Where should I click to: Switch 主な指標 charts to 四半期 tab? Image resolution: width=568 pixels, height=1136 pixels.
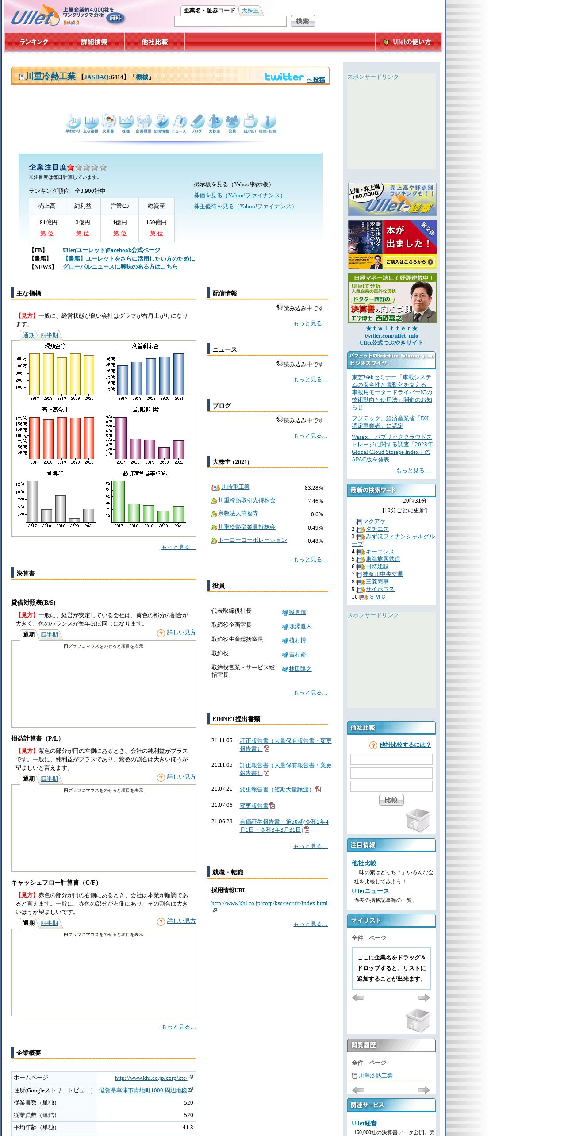(49, 335)
